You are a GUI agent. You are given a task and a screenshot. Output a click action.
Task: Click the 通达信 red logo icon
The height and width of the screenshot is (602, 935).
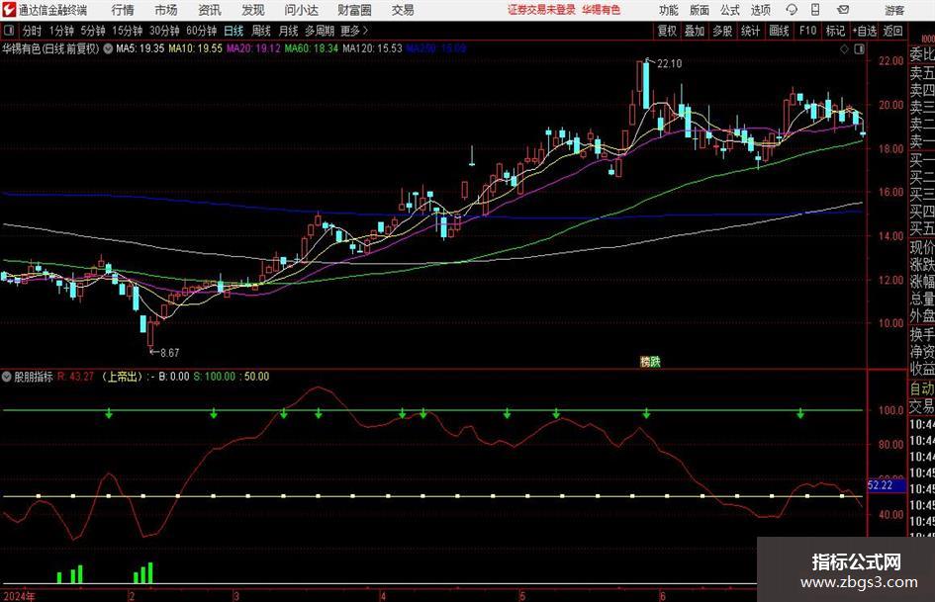tap(8, 10)
